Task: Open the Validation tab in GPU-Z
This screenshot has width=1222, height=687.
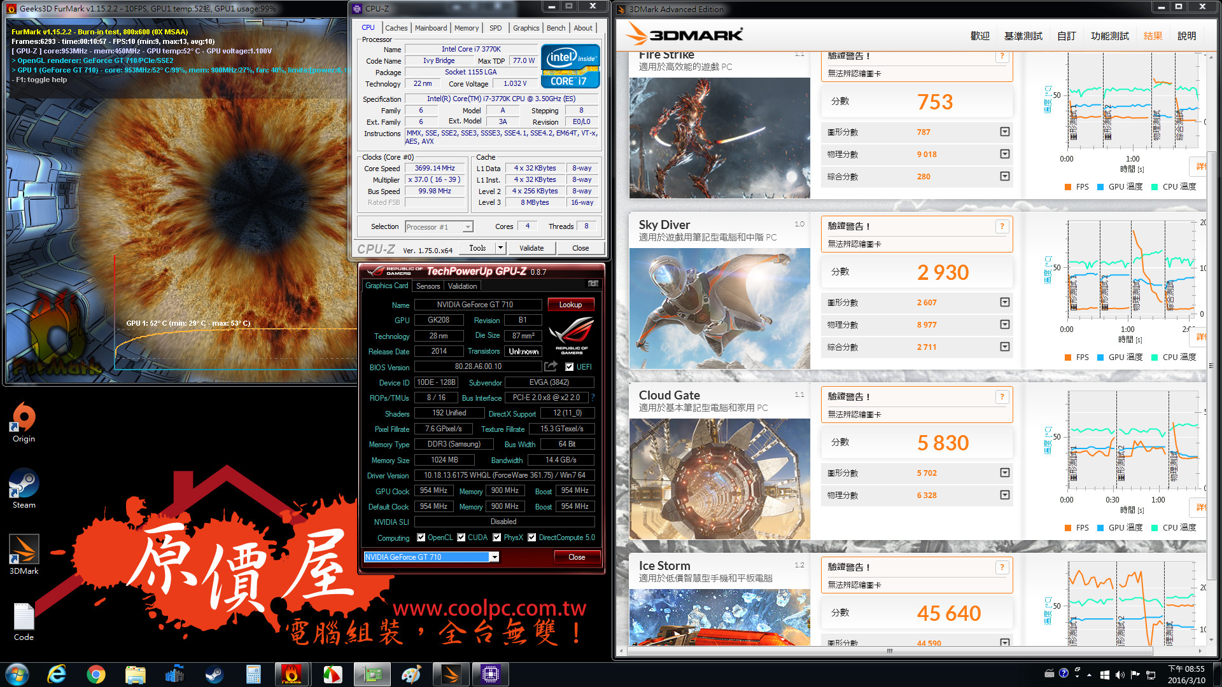Action: [x=462, y=286]
